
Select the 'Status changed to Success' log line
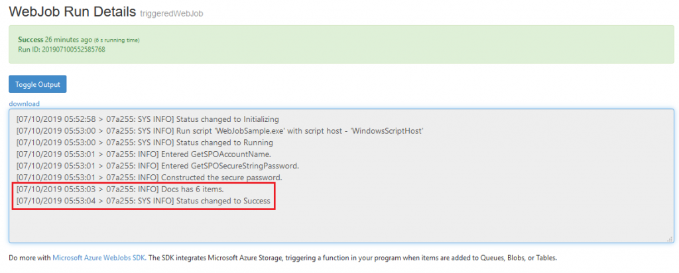point(143,201)
